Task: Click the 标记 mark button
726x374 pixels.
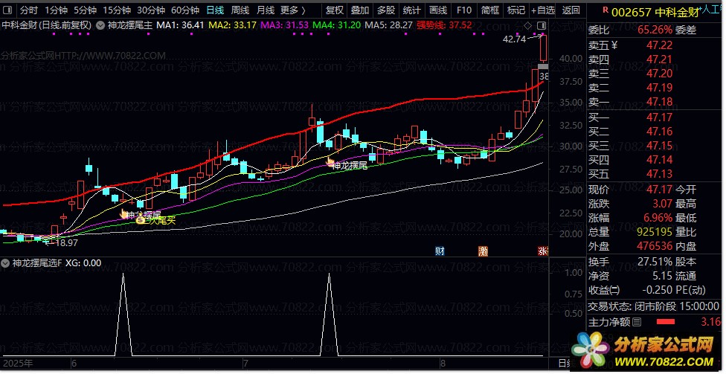Action: pos(515,10)
